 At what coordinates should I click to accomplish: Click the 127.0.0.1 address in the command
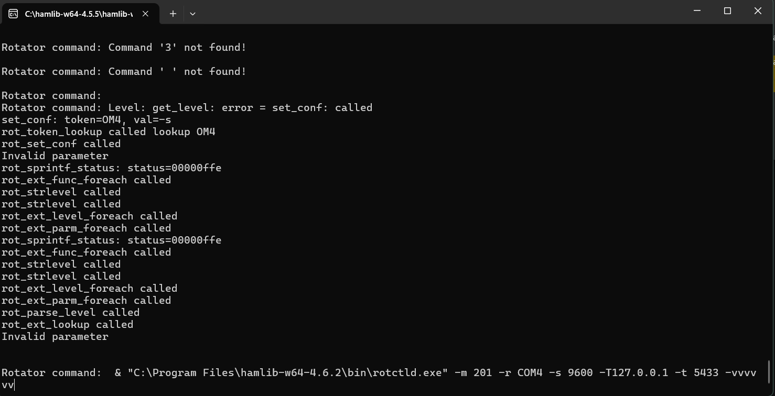(x=640, y=373)
